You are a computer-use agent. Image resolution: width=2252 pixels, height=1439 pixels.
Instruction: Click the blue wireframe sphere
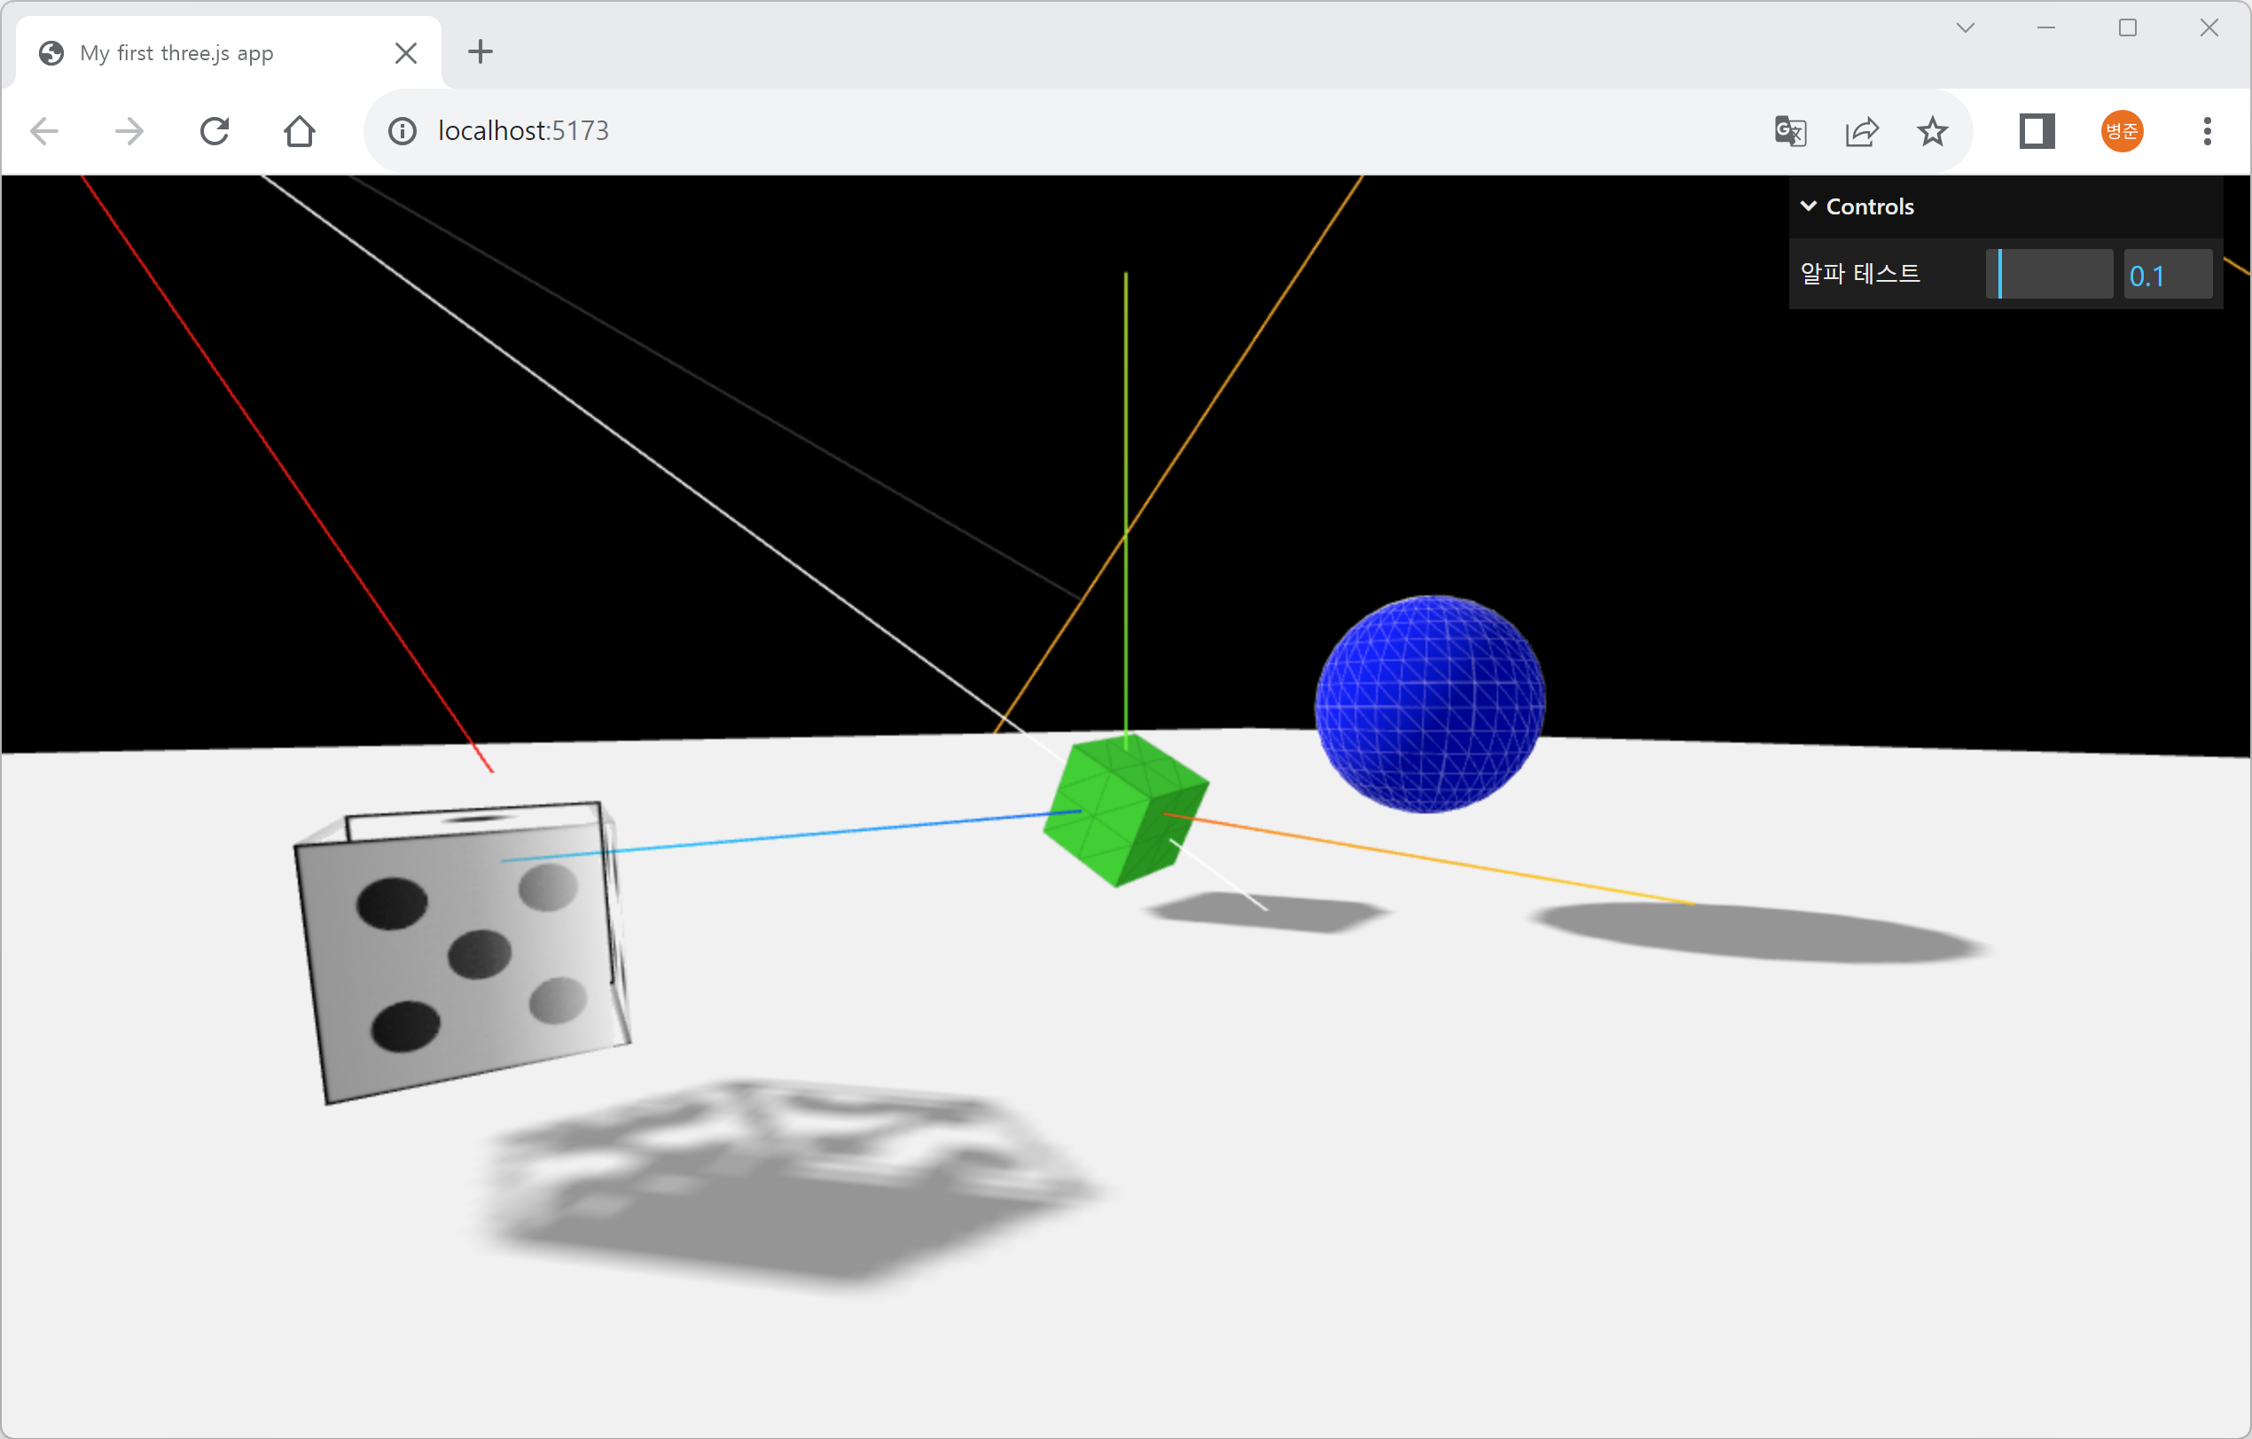(x=1429, y=704)
